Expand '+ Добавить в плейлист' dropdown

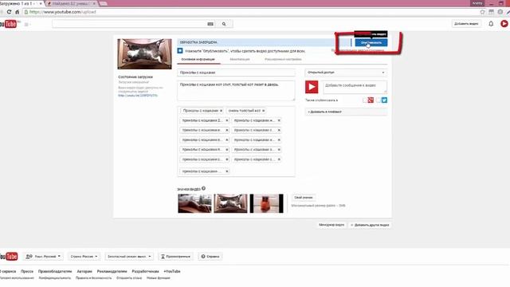346,112
